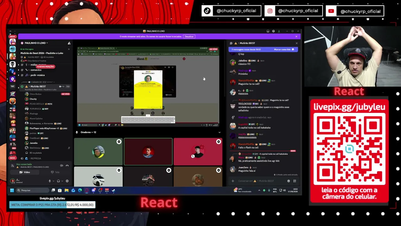Open the chat thread icon beside Mutirão IBEST header
This screenshot has height=226, width=401.
(231, 43)
